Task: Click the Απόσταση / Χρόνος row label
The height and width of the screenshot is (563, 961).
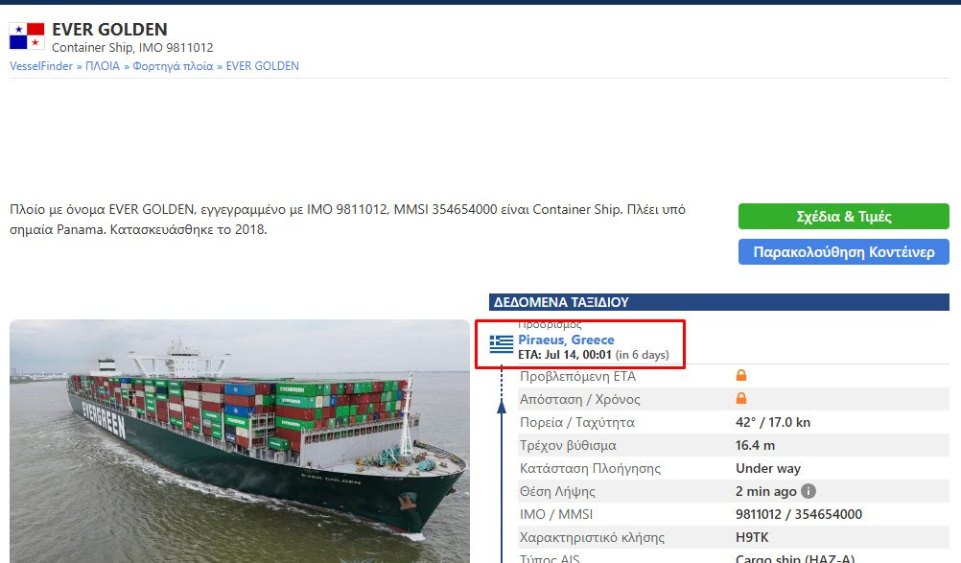Action: pos(580,399)
